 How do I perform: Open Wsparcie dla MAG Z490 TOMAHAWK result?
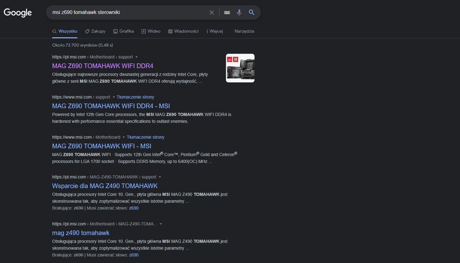pos(105,186)
